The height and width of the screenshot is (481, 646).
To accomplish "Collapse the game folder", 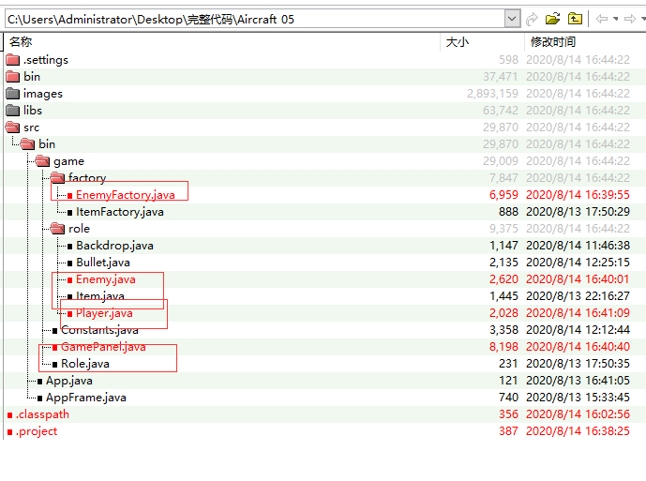I will pos(42,161).
